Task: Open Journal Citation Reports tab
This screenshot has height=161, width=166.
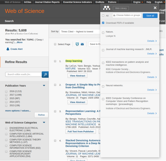Action: 47,2
